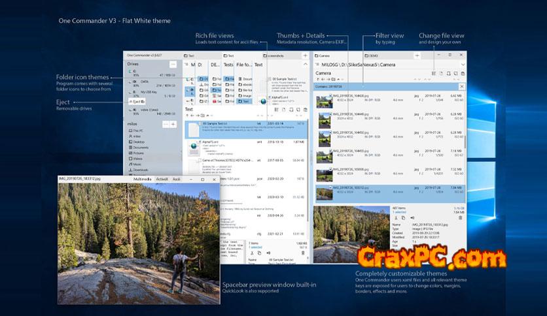Expand the Camera path bar dropdown chevron
Image resolution: width=547 pixels, height=316 pixels.
pos(463,65)
